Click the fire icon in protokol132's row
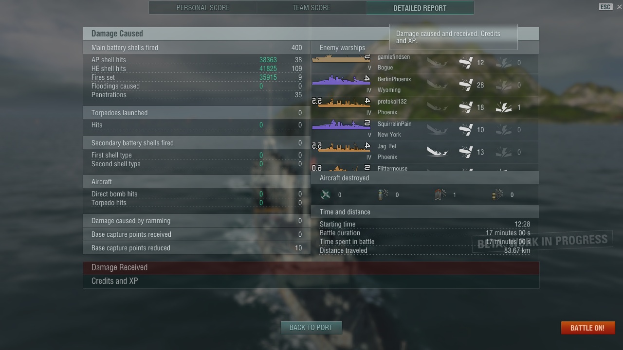The width and height of the screenshot is (623, 350). [x=504, y=107]
